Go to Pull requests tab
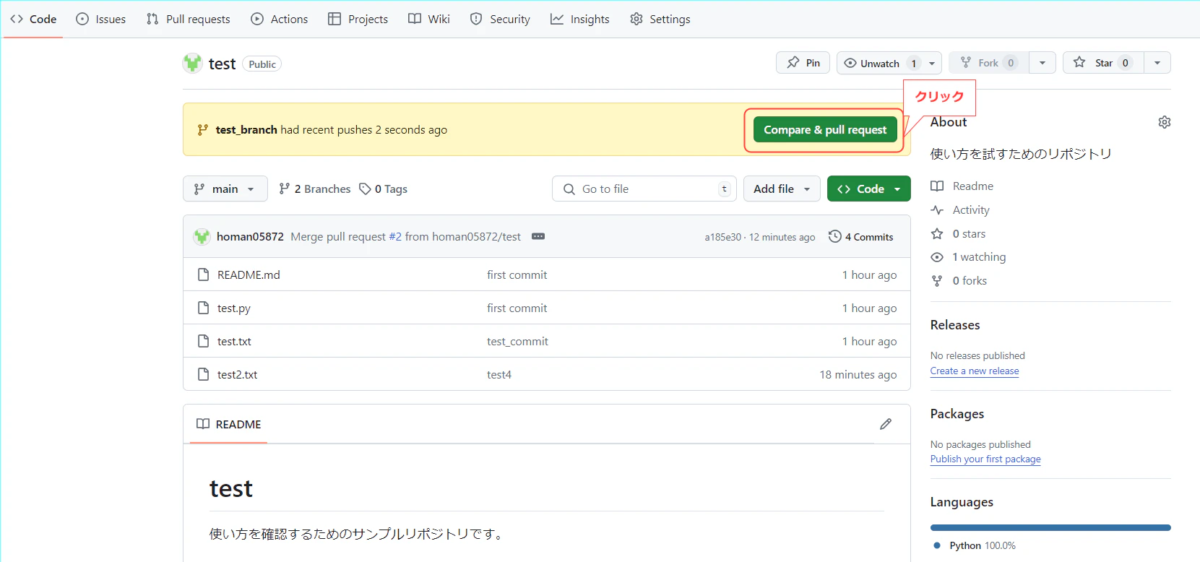Image resolution: width=1200 pixels, height=562 pixels. pos(189,19)
